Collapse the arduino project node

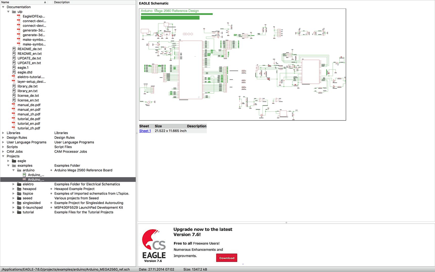coord(13,170)
